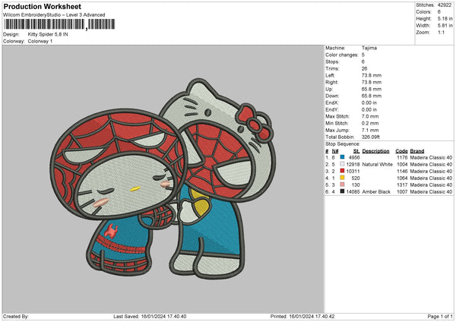Click the 'Last Saved: 16/01/2024 17.40.40' text
The width and height of the screenshot is (456, 322).
click(x=150, y=316)
